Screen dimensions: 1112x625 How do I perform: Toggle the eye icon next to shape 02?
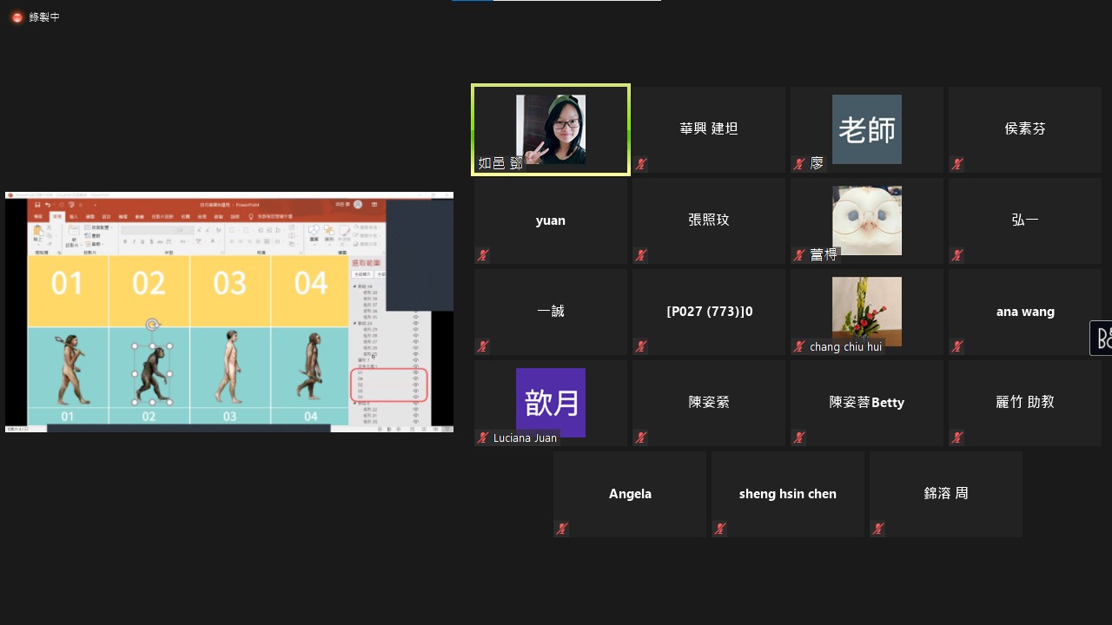415,385
